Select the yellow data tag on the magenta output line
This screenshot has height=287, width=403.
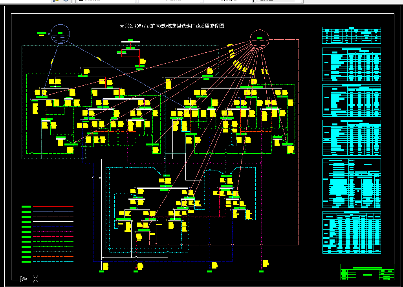tap(266, 263)
